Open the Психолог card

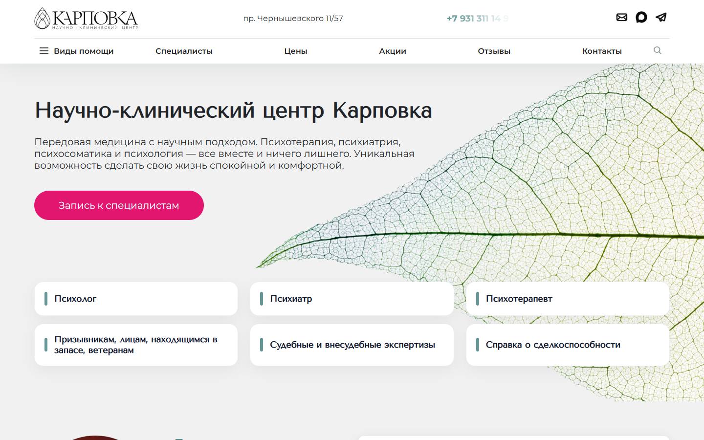(136, 299)
